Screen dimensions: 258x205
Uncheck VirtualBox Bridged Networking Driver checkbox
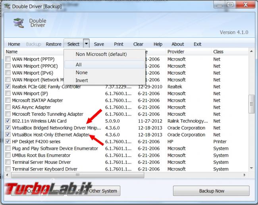click(8, 128)
